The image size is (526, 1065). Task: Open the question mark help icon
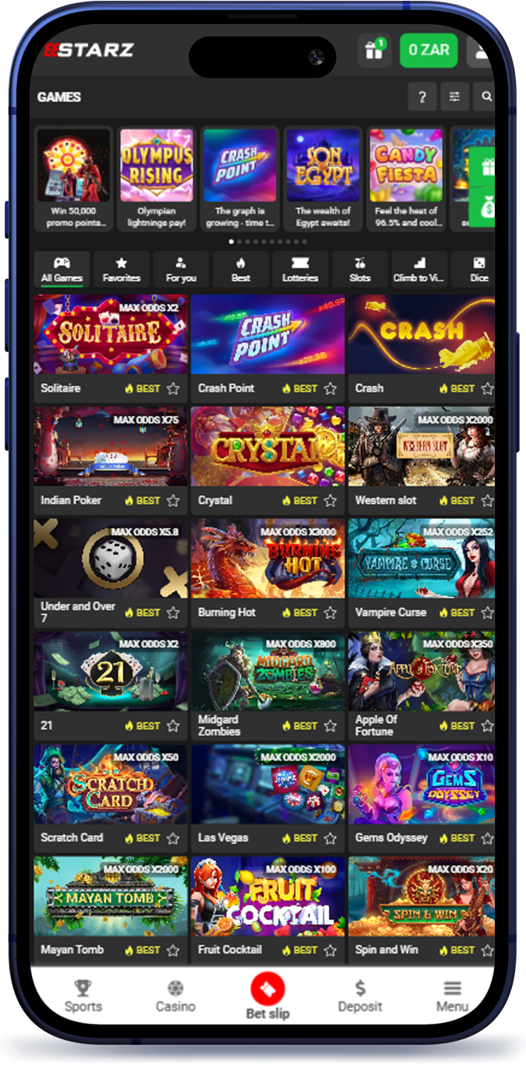tap(422, 97)
